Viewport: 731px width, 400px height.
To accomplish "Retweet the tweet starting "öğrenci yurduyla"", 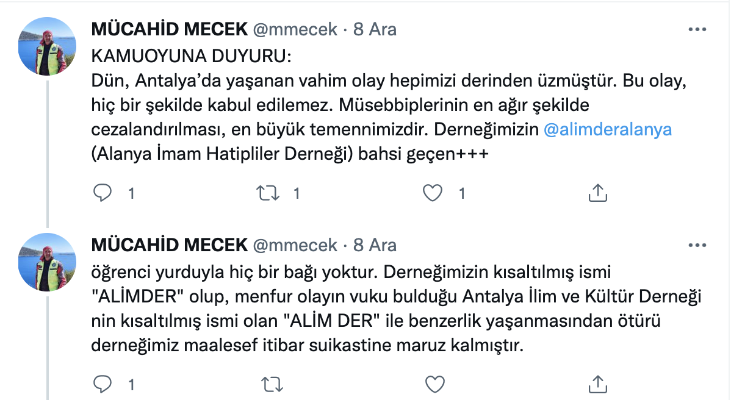I will coord(268,384).
